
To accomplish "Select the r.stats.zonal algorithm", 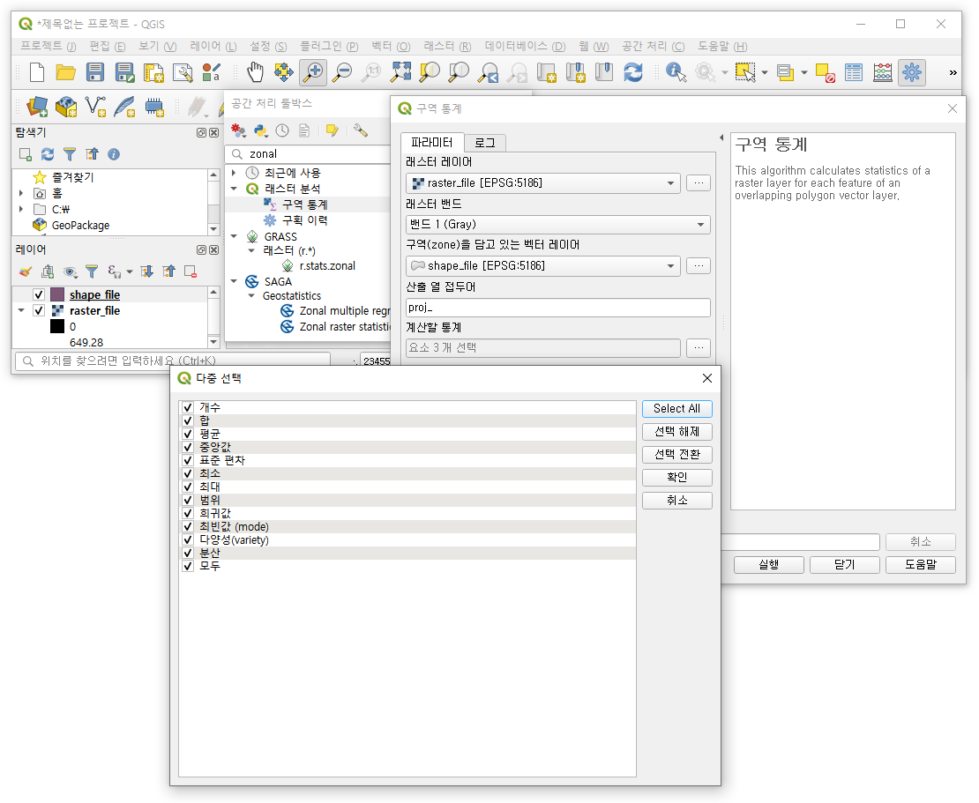I will (x=327, y=266).
